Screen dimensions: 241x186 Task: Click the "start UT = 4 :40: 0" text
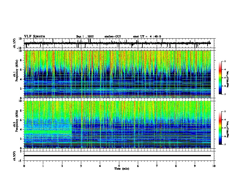pyautogui.click(x=147, y=36)
